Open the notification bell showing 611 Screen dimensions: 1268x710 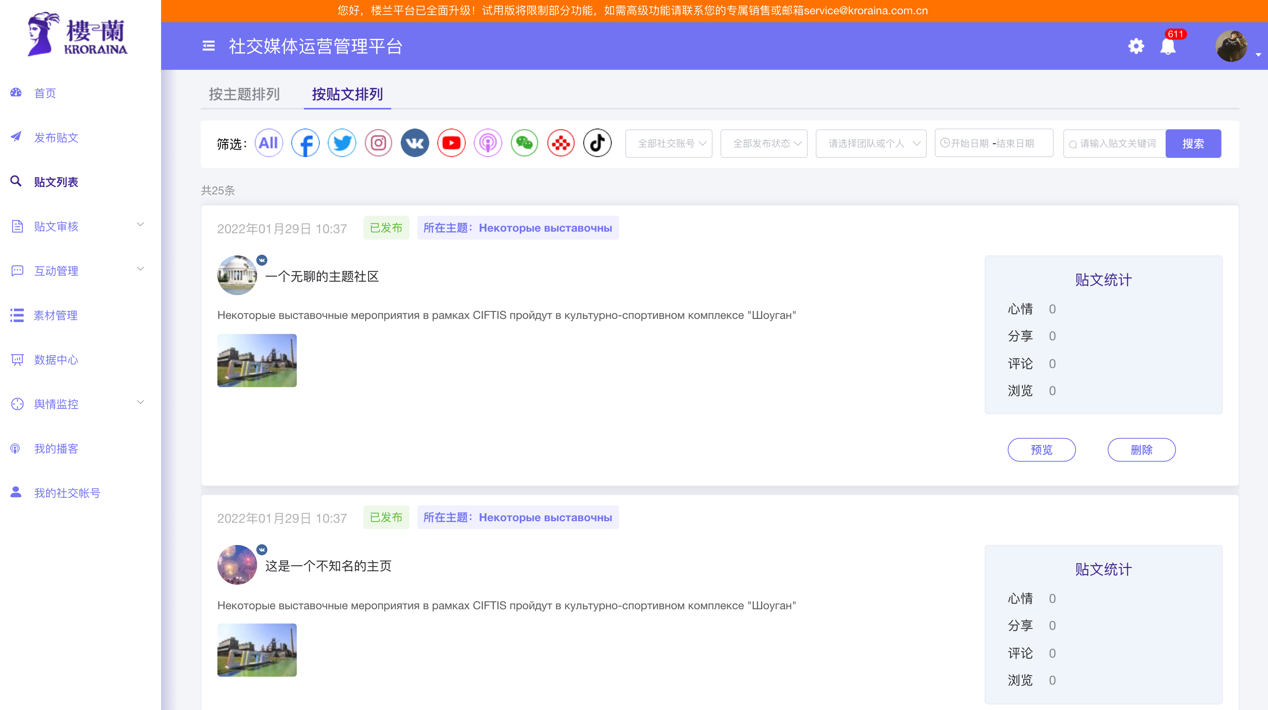pyautogui.click(x=1168, y=47)
